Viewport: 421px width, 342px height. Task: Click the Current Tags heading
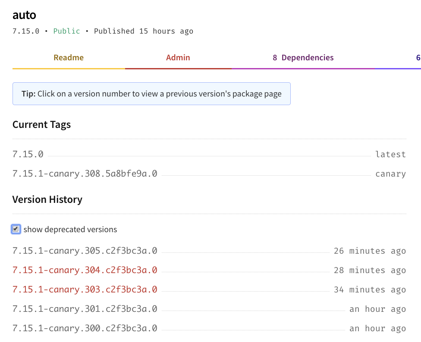pos(41,124)
